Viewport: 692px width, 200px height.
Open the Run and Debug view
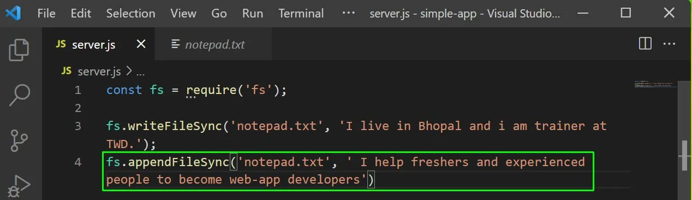point(20,186)
